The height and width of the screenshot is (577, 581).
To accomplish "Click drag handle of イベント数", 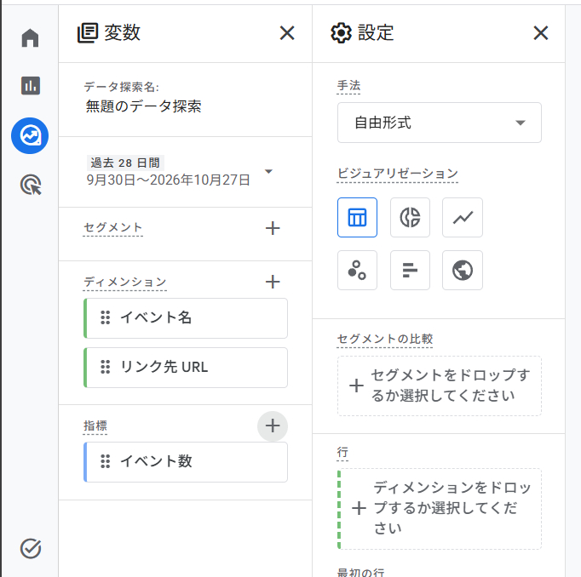I will click(106, 461).
